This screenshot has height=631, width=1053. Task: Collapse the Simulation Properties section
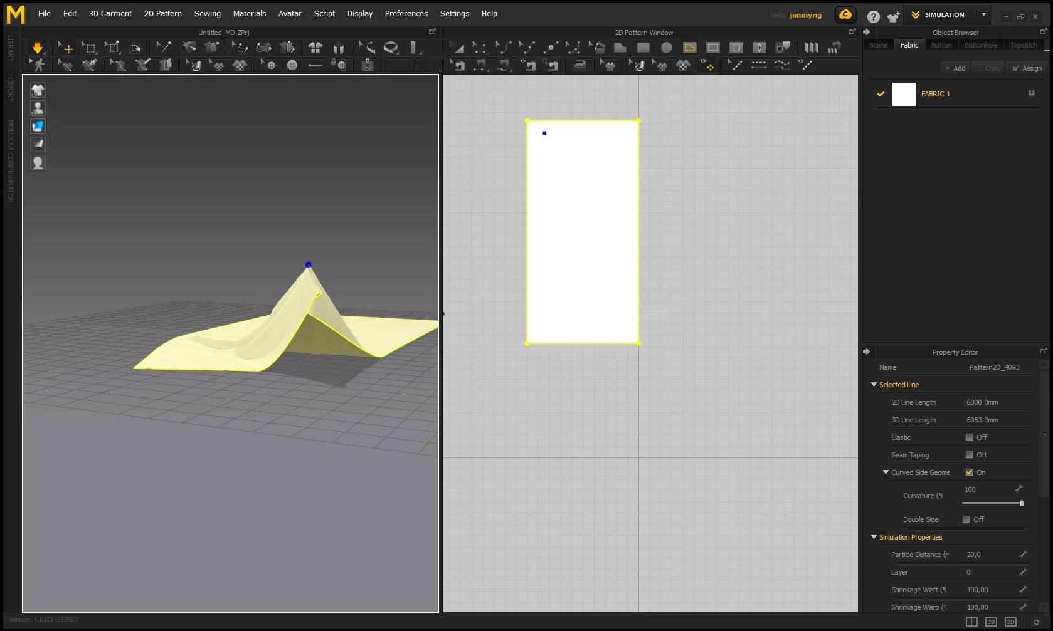click(874, 537)
